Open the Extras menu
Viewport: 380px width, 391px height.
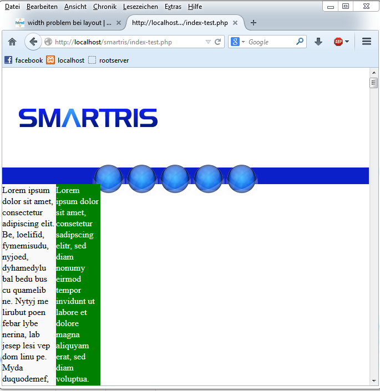[173, 7]
